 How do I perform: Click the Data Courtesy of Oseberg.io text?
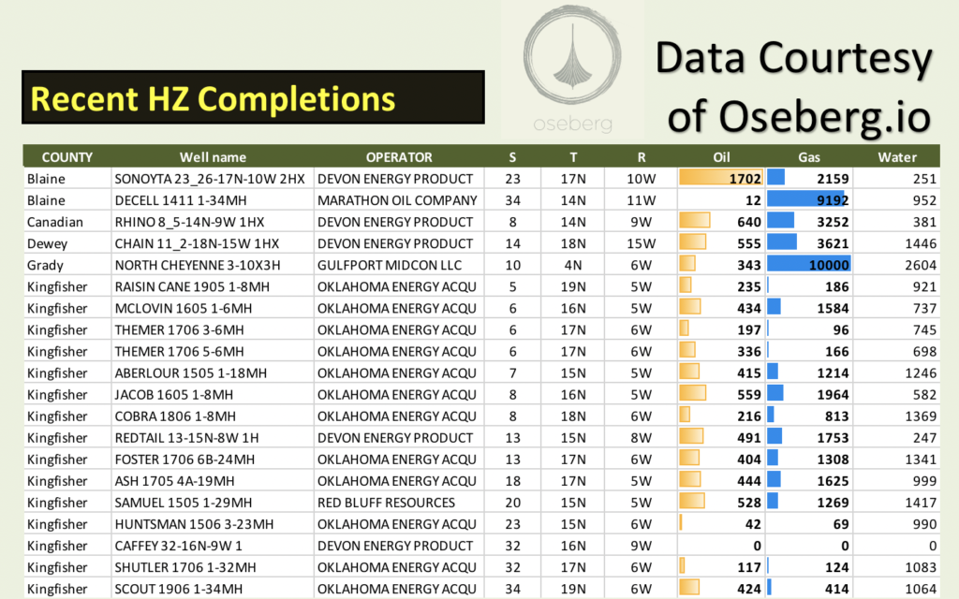[x=794, y=86]
